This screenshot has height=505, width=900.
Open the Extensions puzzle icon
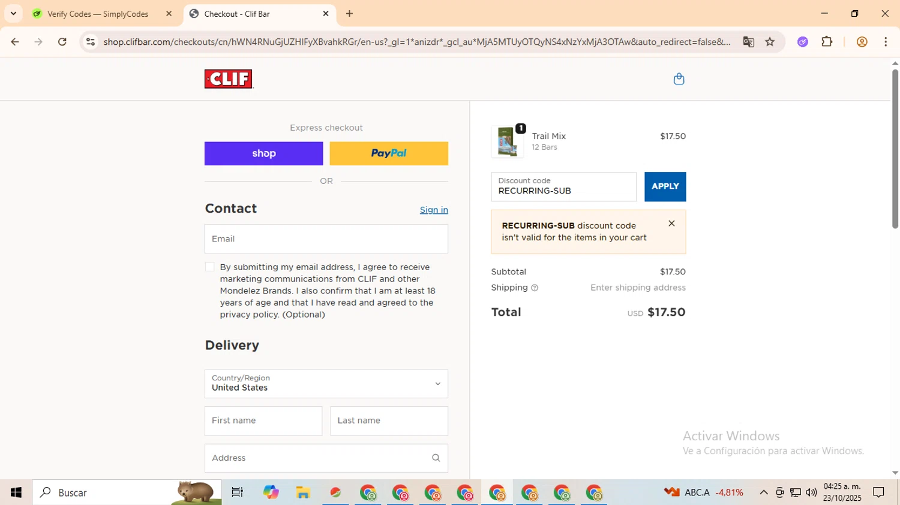coord(827,42)
